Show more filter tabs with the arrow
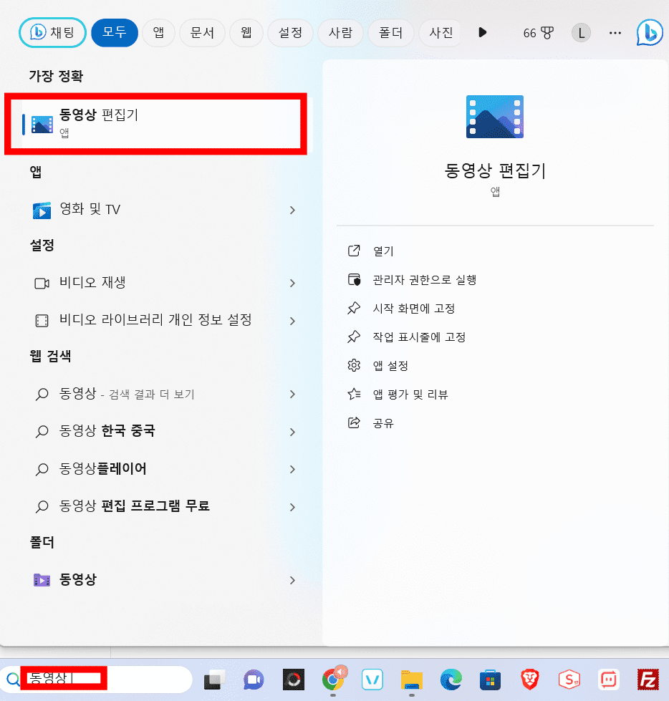This screenshot has width=669, height=701. click(482, 32)
